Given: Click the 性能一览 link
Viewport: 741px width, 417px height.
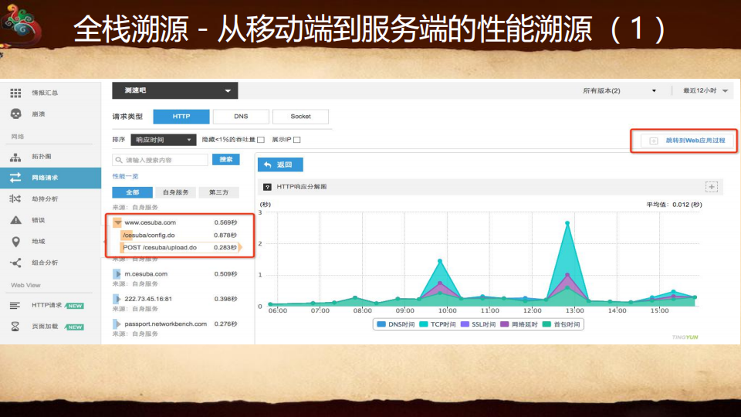Looking at the screenshot, I should pyautogui.click(x=125, y=176).
